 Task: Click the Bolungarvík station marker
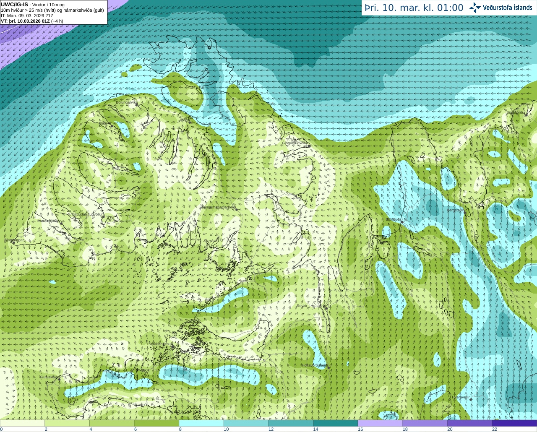[137, 104]
